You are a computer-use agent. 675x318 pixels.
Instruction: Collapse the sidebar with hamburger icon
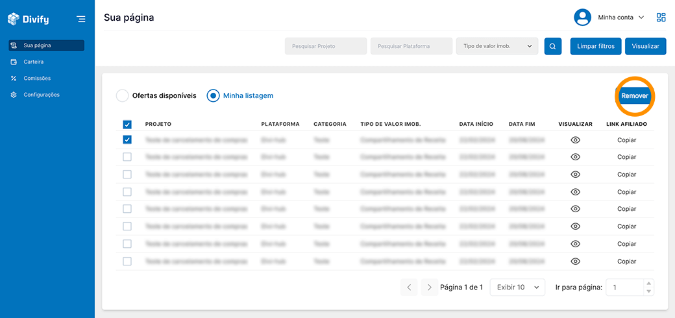point(80,19)
